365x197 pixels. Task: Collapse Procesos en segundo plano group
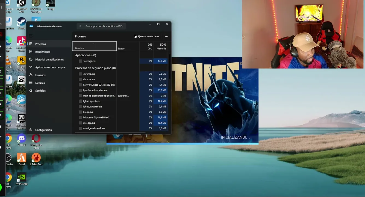tap(95, 68)
